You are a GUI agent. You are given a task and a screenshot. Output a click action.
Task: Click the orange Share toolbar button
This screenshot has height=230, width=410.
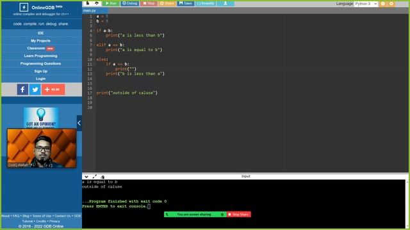point(167,3)
